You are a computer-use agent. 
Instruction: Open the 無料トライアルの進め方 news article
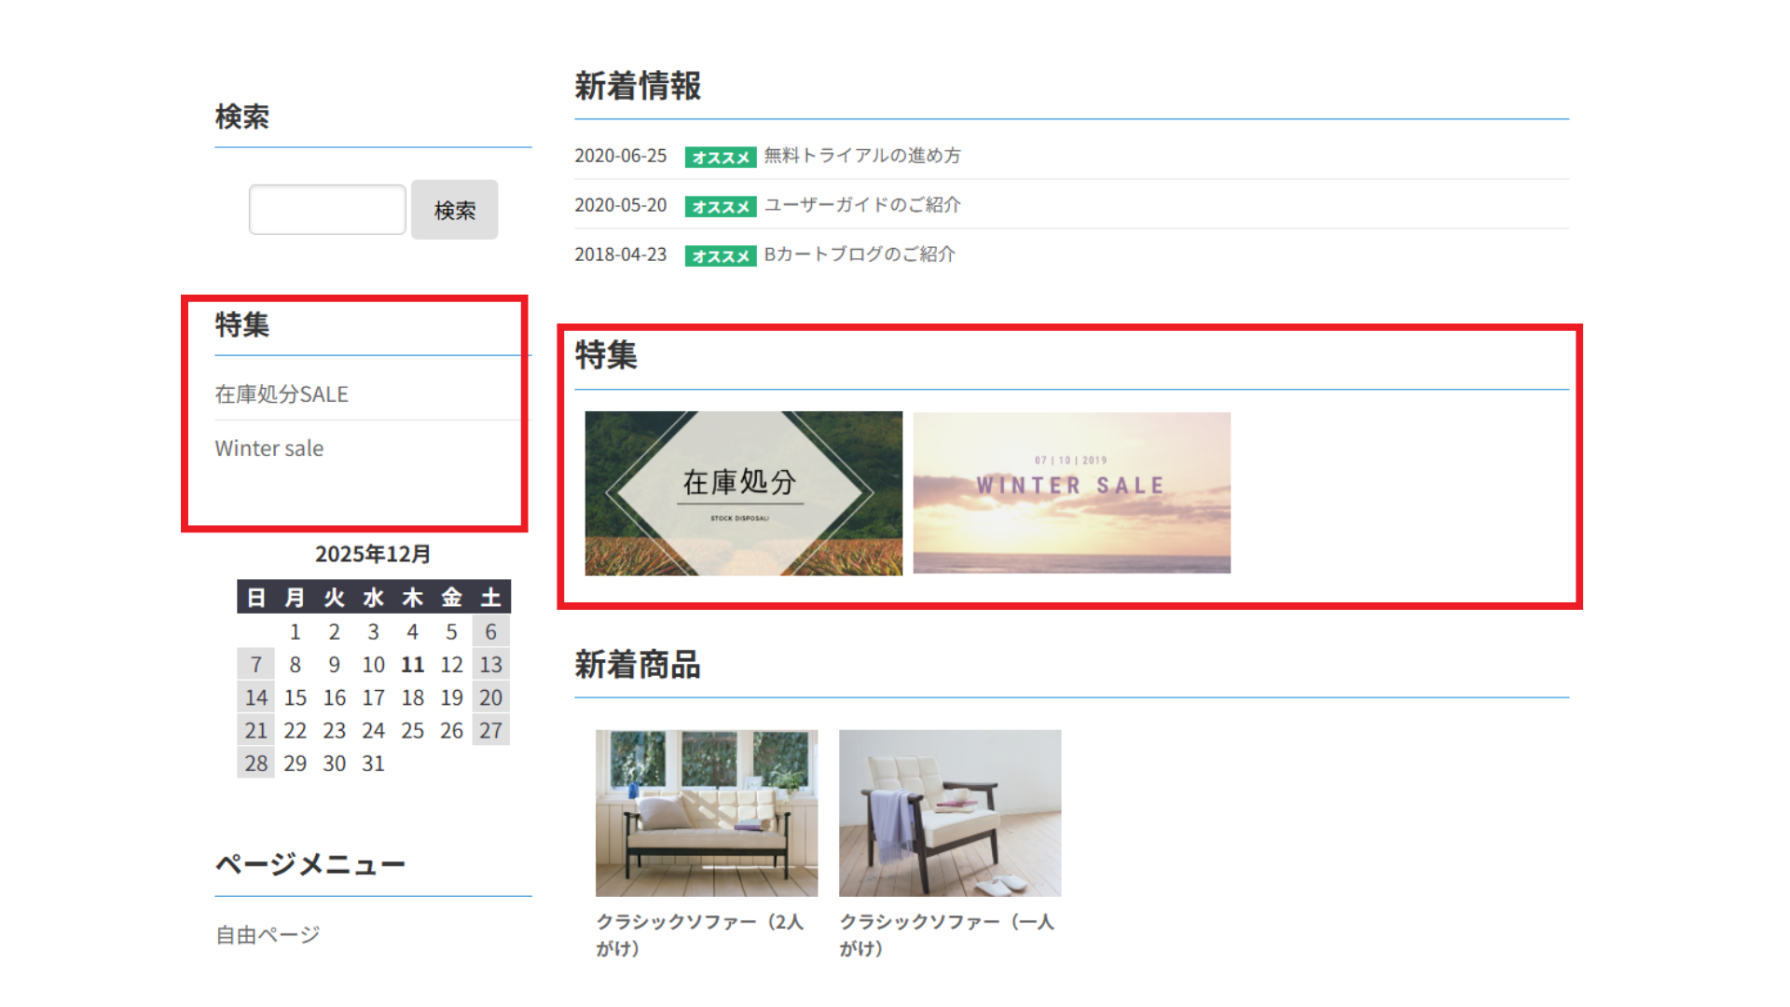point(862,156)
